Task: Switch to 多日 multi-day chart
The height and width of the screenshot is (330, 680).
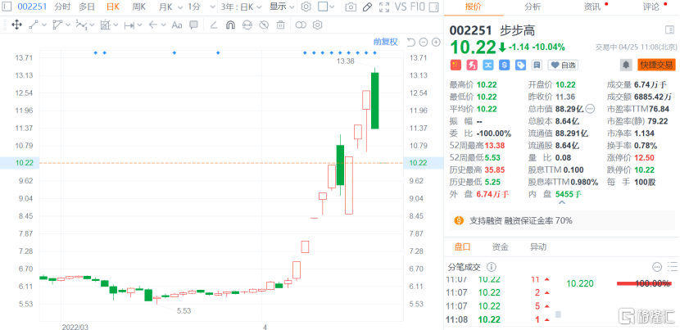Action: 87,7
